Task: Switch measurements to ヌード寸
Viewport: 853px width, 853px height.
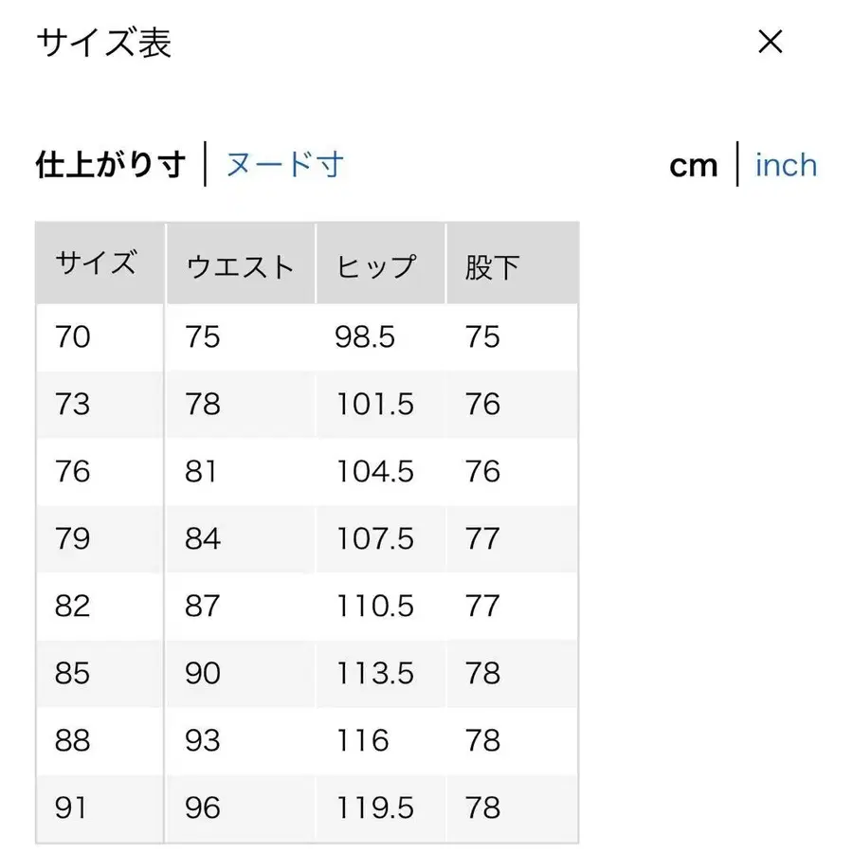Action: [x=284, y=164]
